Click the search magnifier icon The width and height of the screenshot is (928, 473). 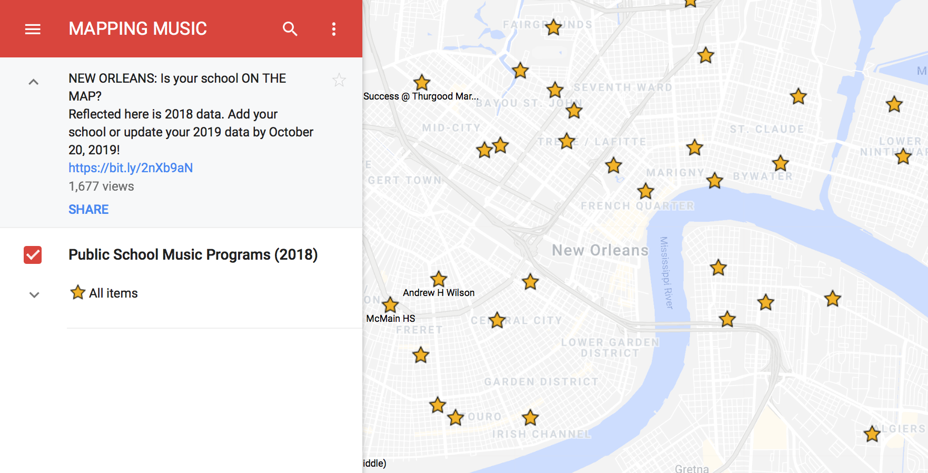point(290,29)
